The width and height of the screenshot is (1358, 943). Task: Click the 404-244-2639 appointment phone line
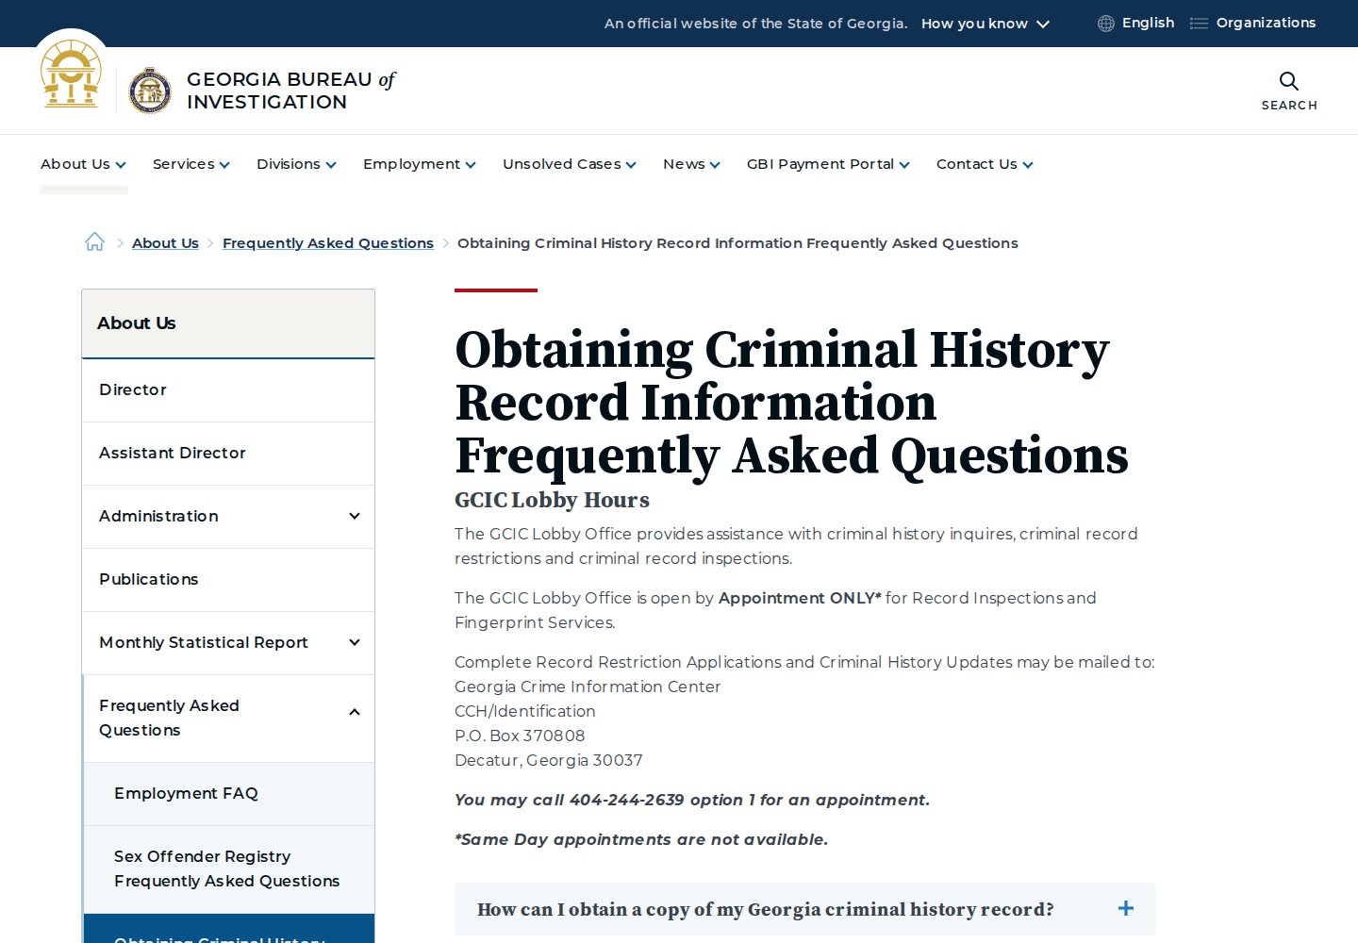[x=692, y=800]
